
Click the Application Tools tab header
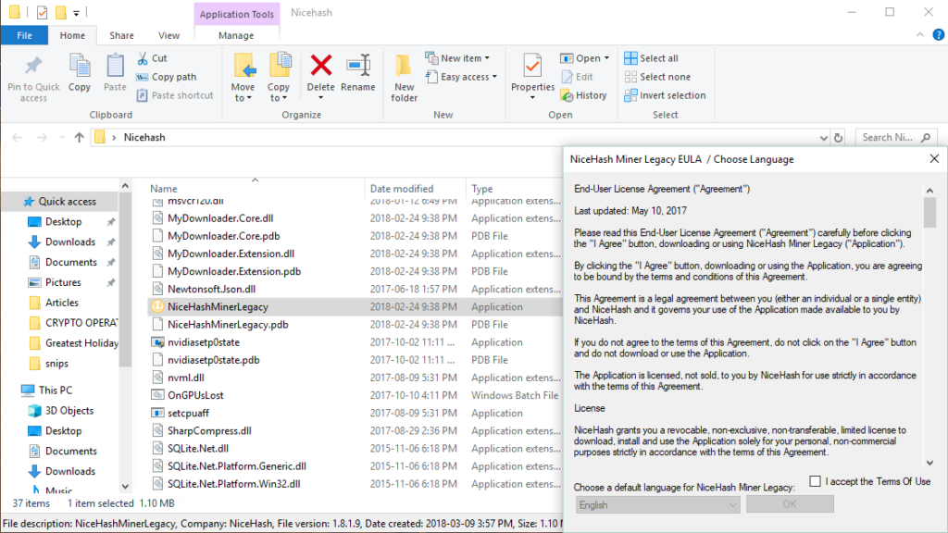(236, 14)
